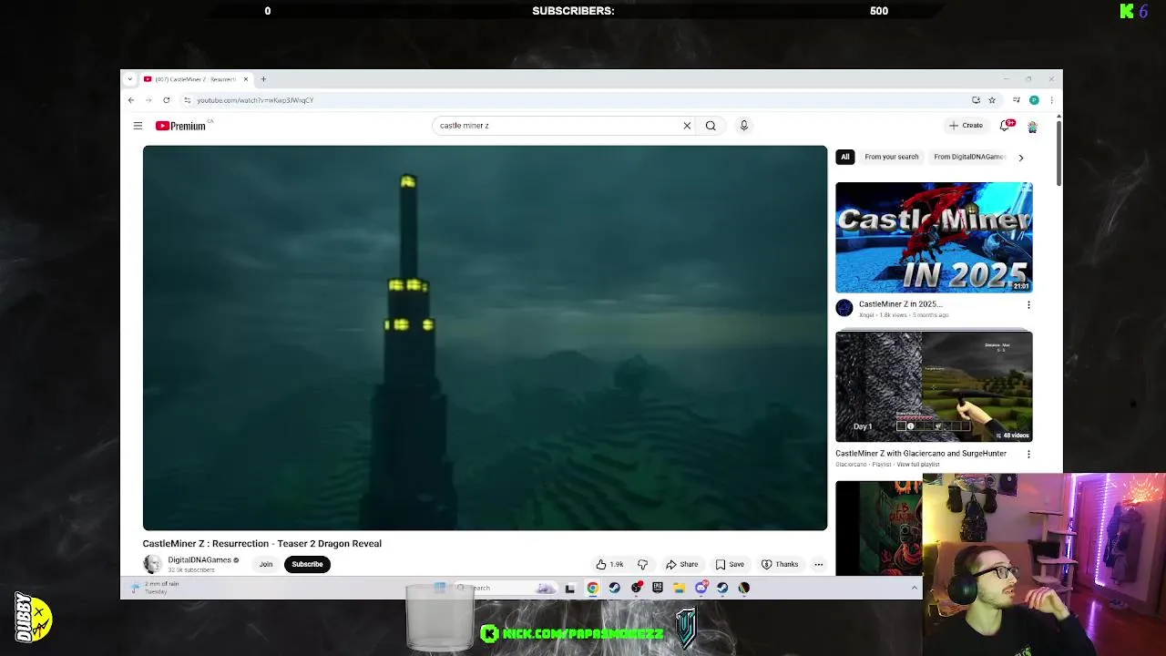Screen dimensions: 1166x656
Task: Click the Subscribe button
Action: coord(307,564)
